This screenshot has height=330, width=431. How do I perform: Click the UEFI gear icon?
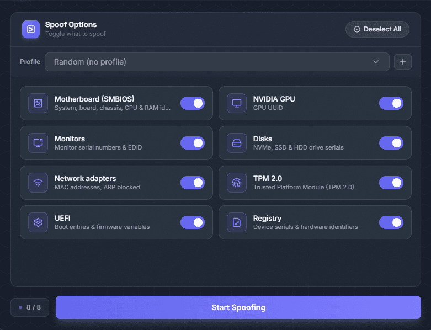[38, 222]
